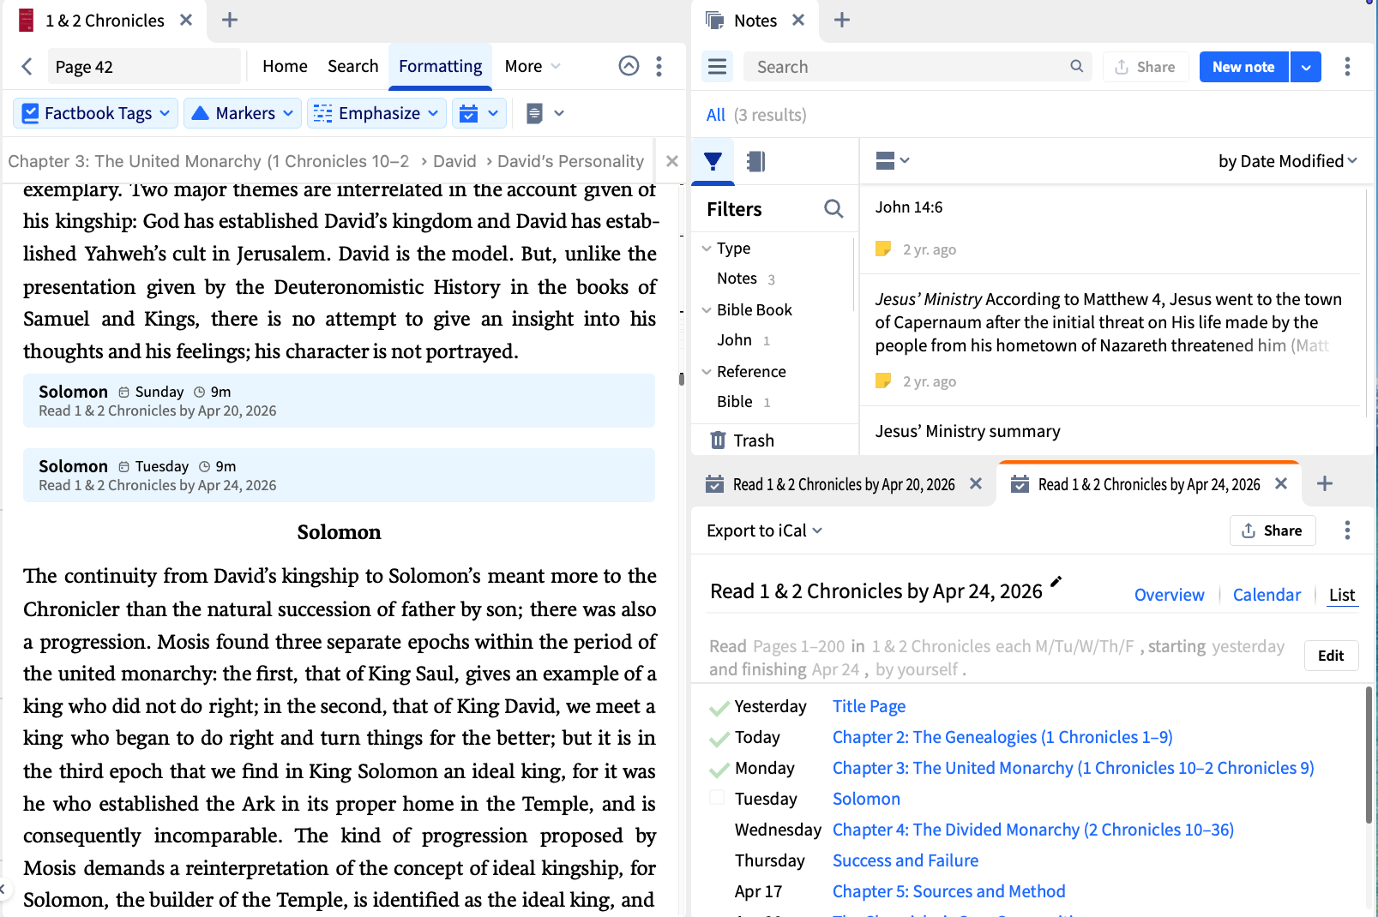
Task: Click the reading plan calendar icon in the toolbar
Action: pyautogui.click(x=468, y=113)
